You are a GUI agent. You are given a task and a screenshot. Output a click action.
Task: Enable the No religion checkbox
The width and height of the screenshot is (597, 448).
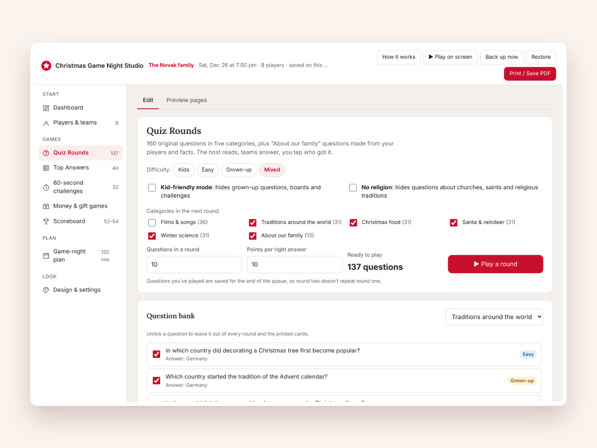click(353, 188)
